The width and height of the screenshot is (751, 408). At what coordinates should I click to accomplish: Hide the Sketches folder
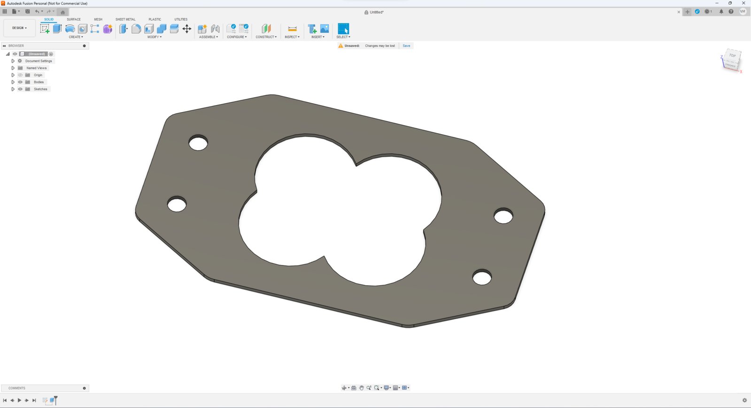(20, 89)
